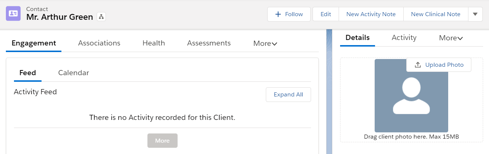This screenshot has height=154, width=489.
Task: Switch to the Calendar sub-tab
Action: [74, 73]
